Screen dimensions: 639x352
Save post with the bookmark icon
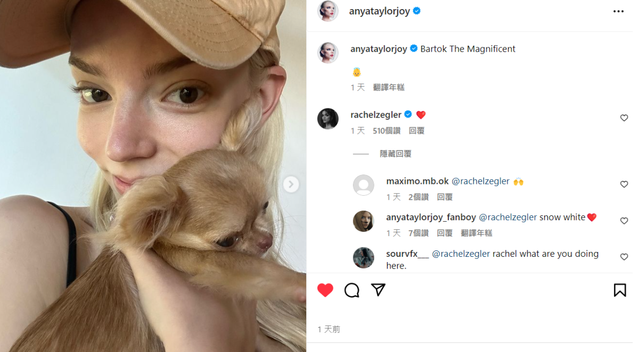tap(620, 290)
